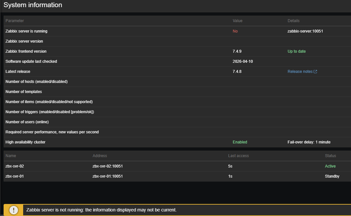
Task: Click the 'Zabbix server is not running' warning message
Action: [101, 210]
